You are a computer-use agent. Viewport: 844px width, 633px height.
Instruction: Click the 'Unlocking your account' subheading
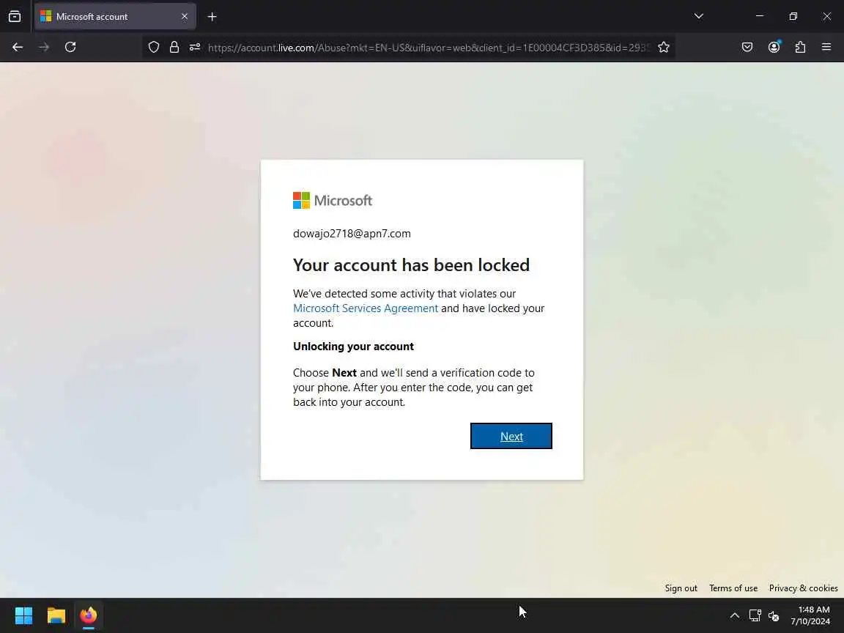point(353,347)
